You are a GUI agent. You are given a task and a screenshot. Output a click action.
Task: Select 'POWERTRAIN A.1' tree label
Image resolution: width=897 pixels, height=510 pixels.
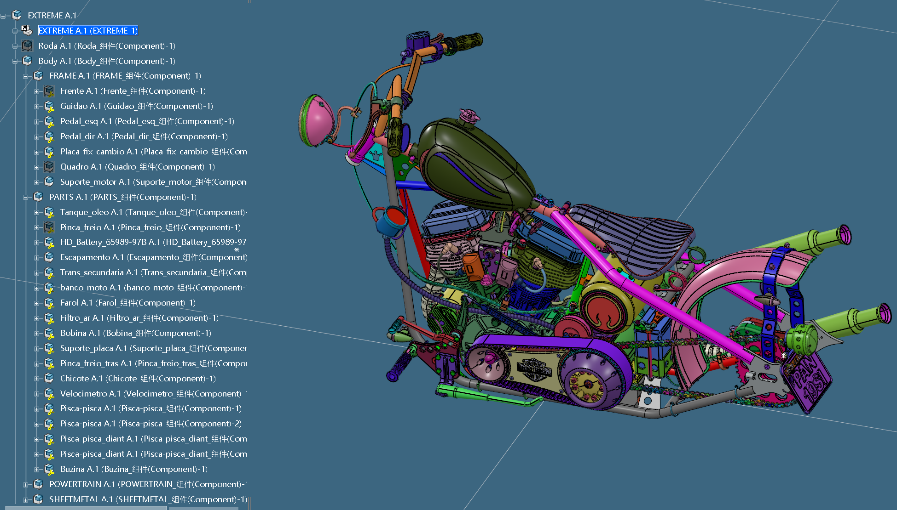coord(148,484)
